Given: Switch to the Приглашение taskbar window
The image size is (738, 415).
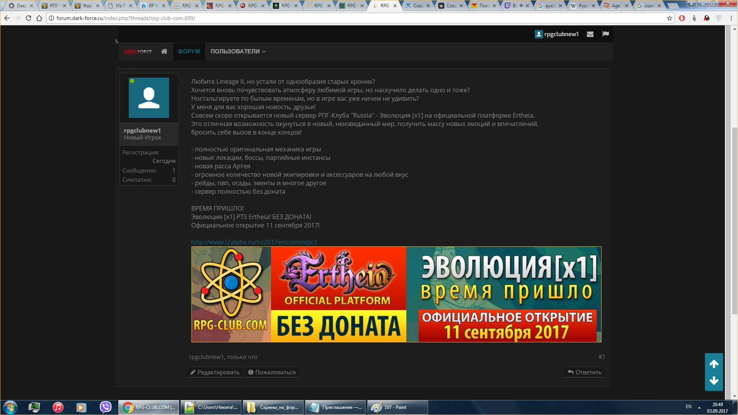Looking at the screenshot, I should click(x=336, y=407).
